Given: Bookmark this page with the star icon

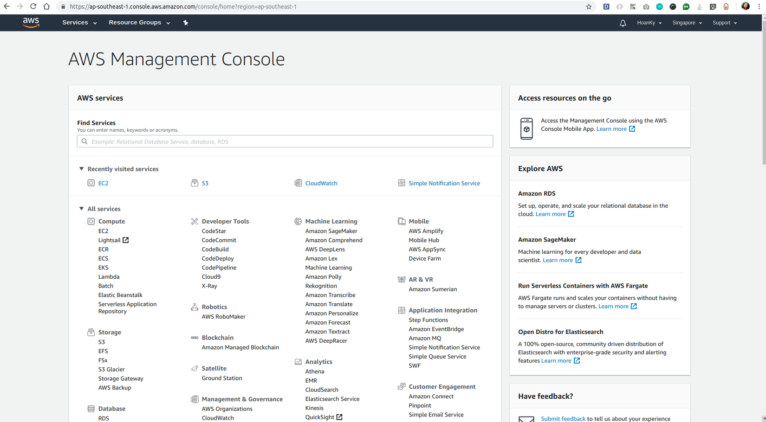Looking at the screenshot, I should (x=589, y=6).
